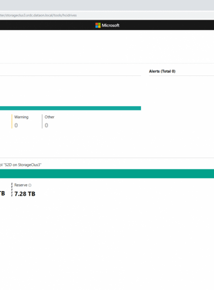Click the Microsoft logo in header
The image size is (214, 290).
98,25
